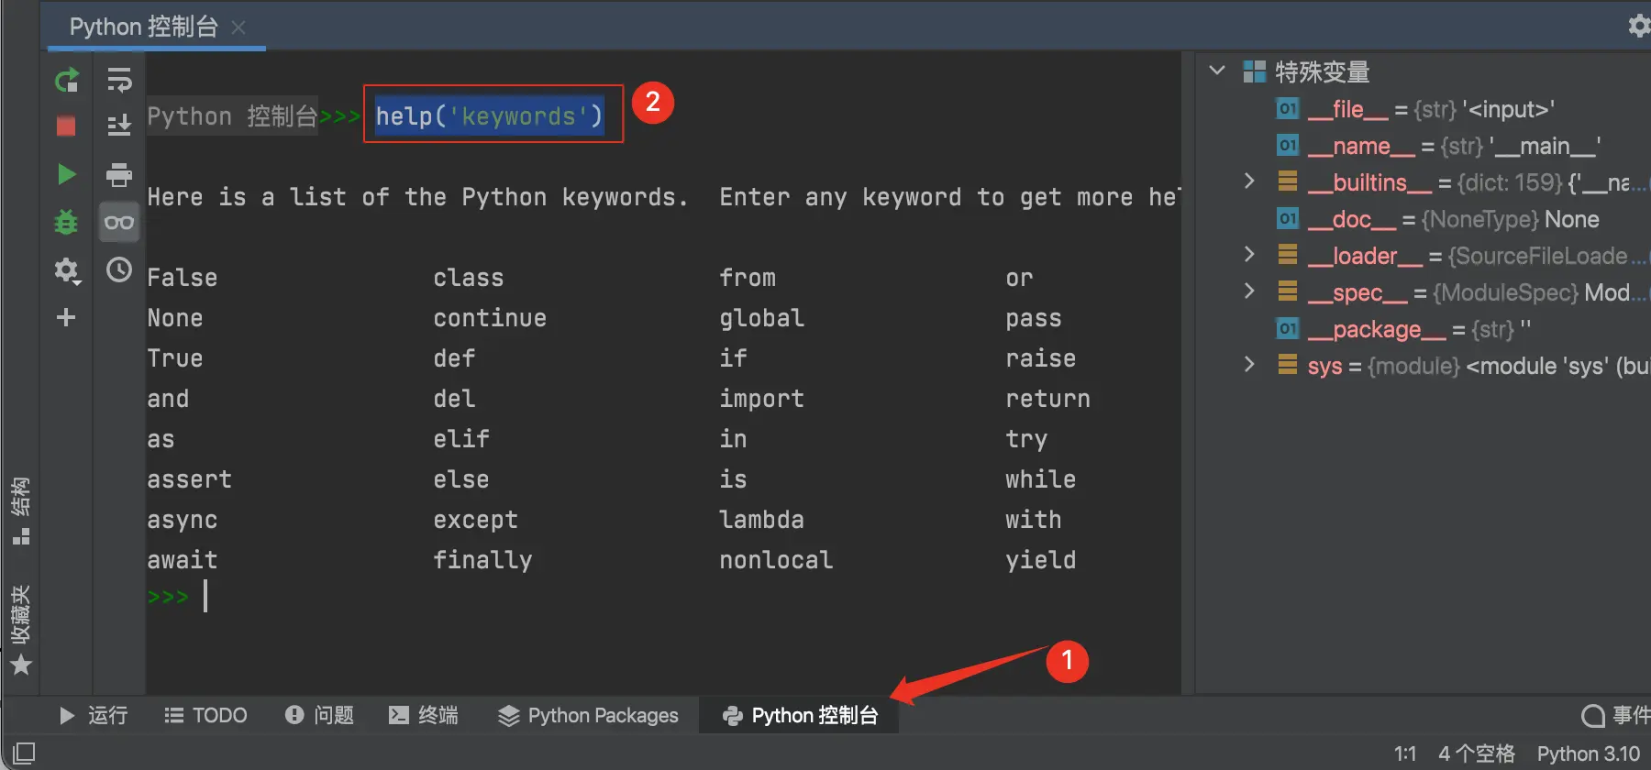
Task: Click the 特殊变量 group label
Action: 1322,71
